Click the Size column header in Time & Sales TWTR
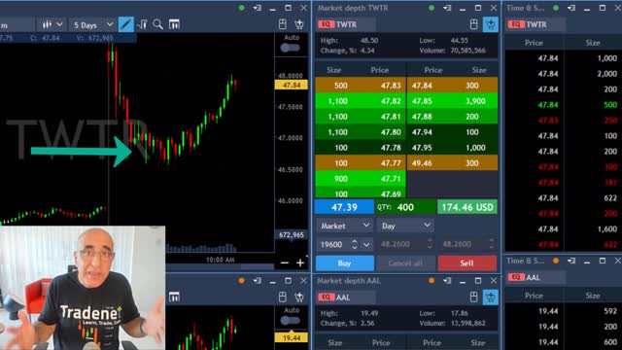Screen dimensions: 622x350 pyautogui.click(x=593, y=43)
